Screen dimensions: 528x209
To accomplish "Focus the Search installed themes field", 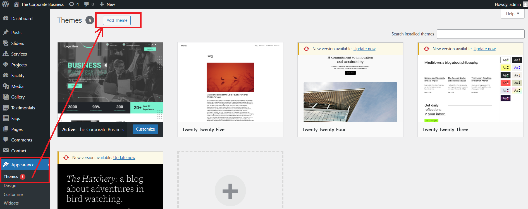I will click(x=480, y=34).
